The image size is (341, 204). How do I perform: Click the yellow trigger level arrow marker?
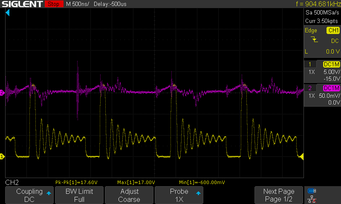pos(301,156)
